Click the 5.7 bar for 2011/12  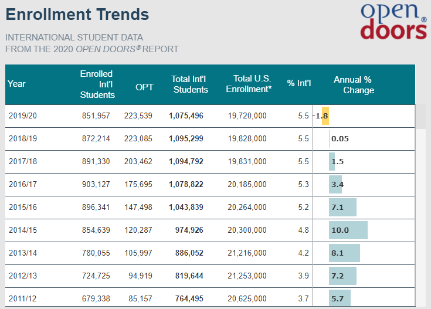click(340, 299)
